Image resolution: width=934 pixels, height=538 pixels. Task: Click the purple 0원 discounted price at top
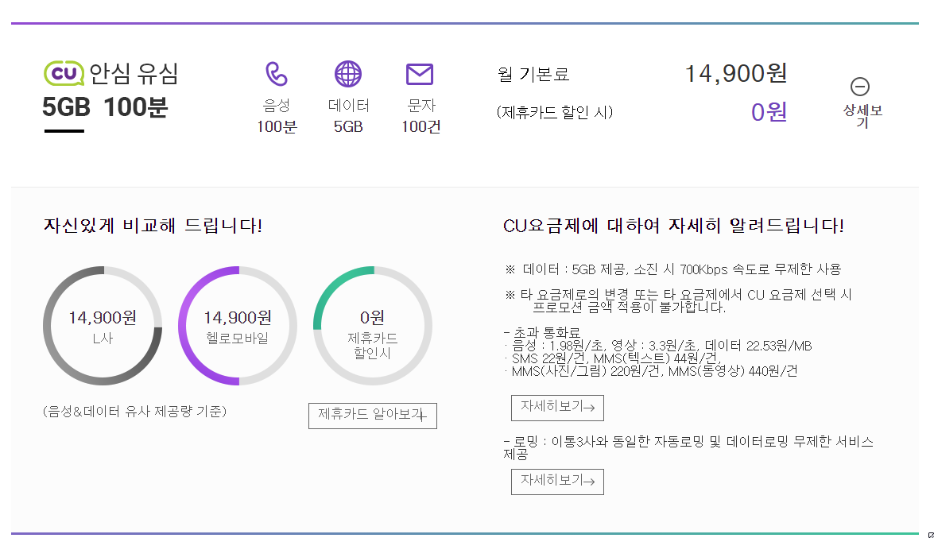[769, 112]
